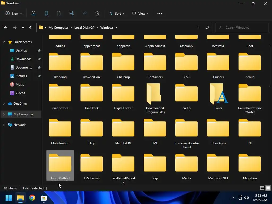Collapse the Quick access tree

[x=4, y=42]
